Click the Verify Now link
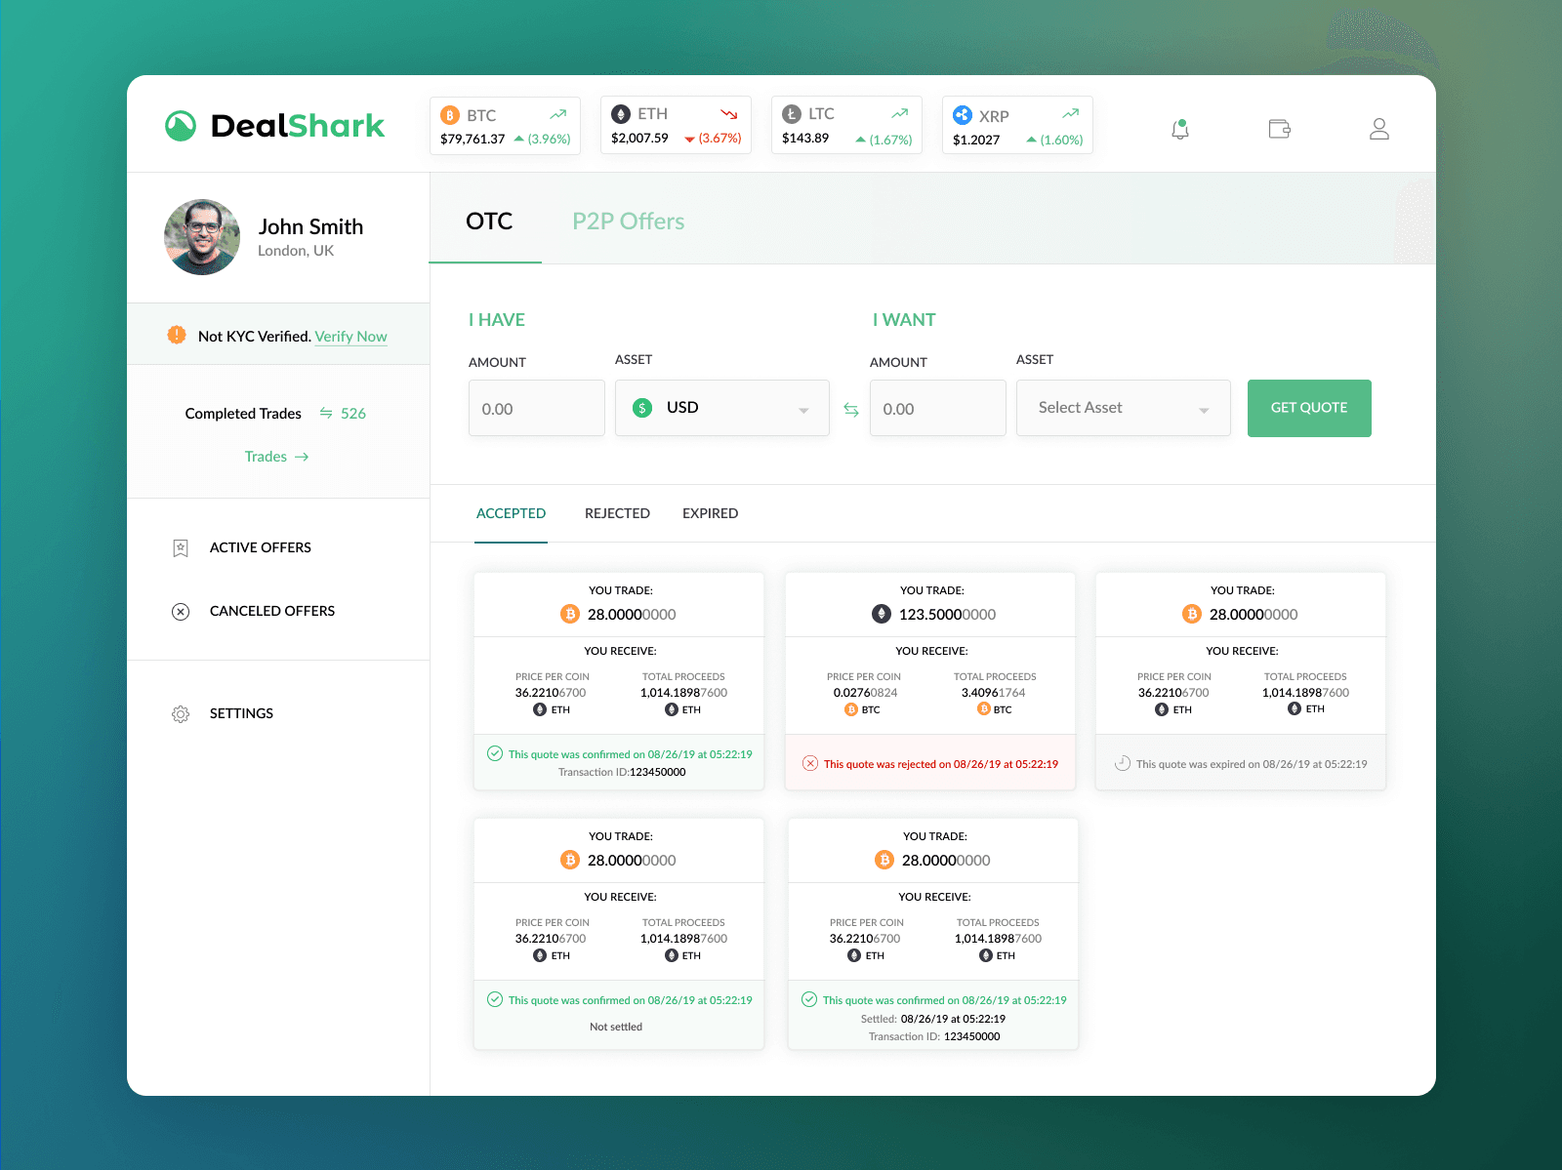Screen dimensions: 1562x1170 350,337
